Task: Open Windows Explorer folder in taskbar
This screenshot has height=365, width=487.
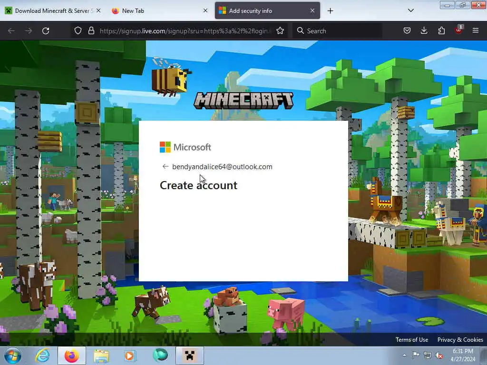Action: point(101,356)
